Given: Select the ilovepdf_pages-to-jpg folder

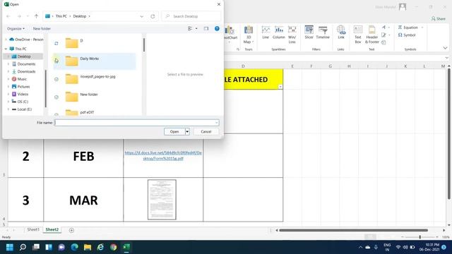Looking at the screenshot, I should pos(95,79).
